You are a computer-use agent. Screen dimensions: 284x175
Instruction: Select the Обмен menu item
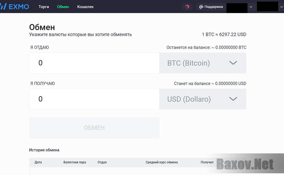(x=63, y=7)
